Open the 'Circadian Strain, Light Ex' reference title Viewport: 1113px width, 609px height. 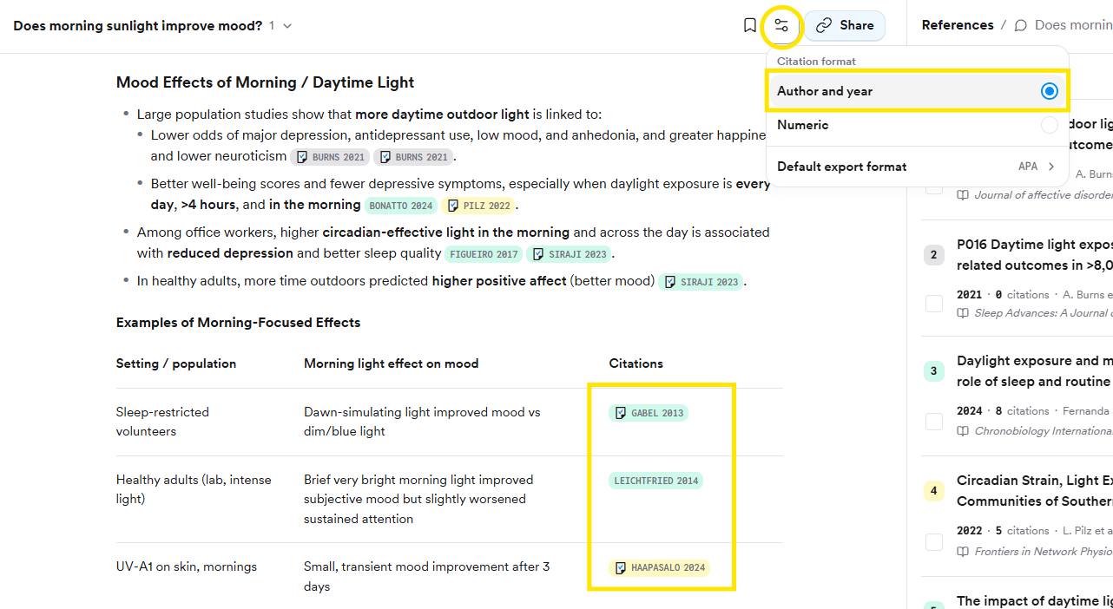point(1035,491)
